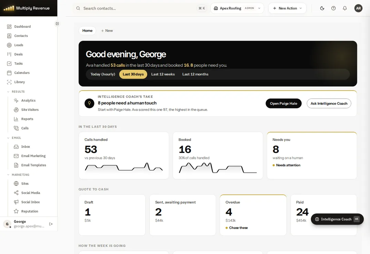Click Ask Intelligence Coach button
This screenshot has height=254, width=370.
coord(329,103)
